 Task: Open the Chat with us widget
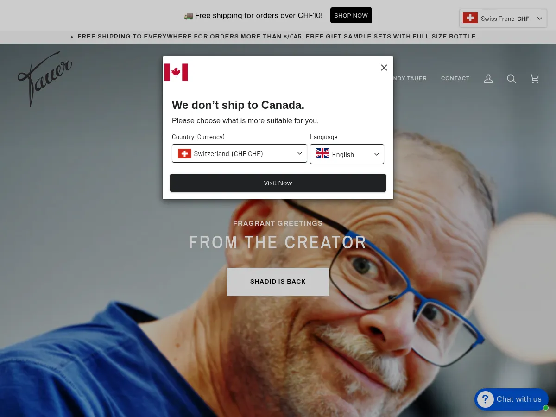(512, 399)
